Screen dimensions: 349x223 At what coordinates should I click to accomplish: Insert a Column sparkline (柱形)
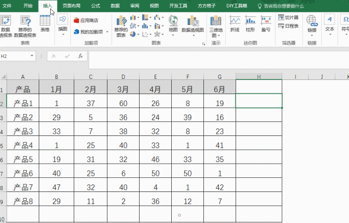click(x=250, y=24)
